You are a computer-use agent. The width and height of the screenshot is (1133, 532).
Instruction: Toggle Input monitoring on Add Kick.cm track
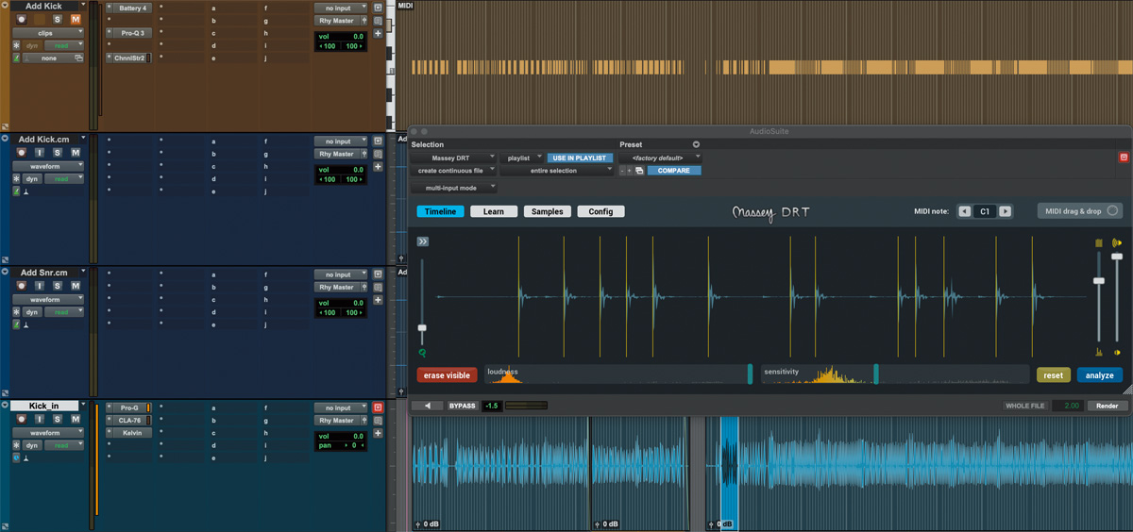(x=40, y=153)
